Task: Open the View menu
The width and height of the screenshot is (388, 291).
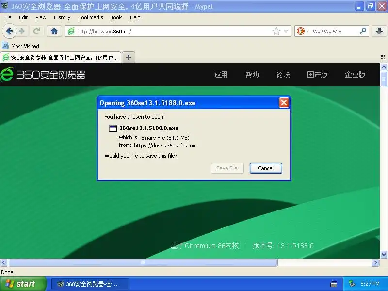Action: point(41,17)
